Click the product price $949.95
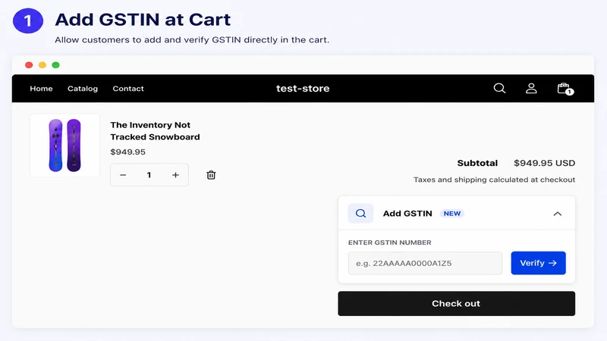 [x=127, y=152]
